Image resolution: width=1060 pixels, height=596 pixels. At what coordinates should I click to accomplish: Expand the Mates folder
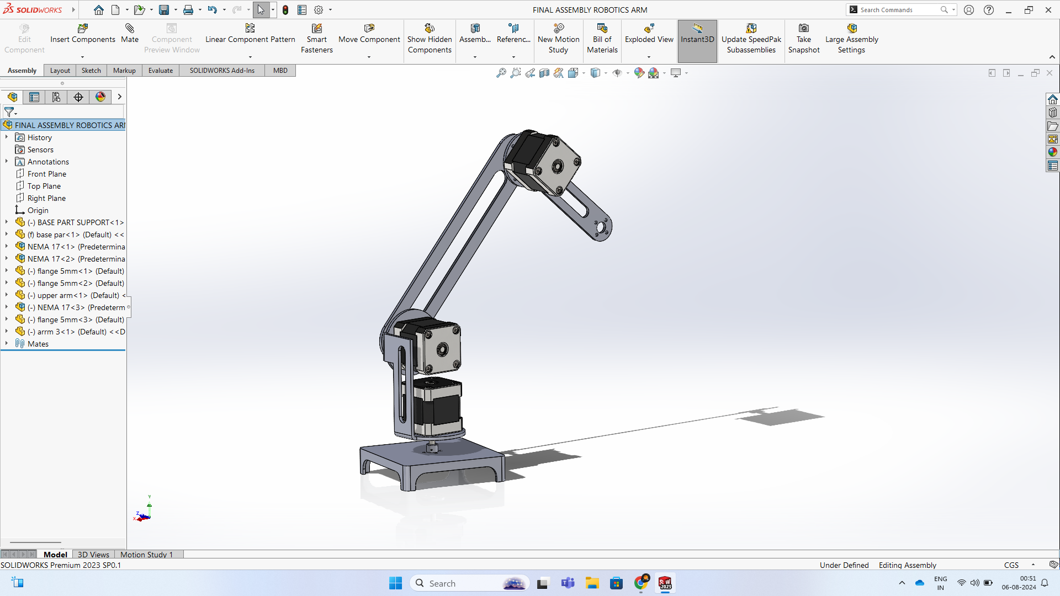click(x=6, y=343)
